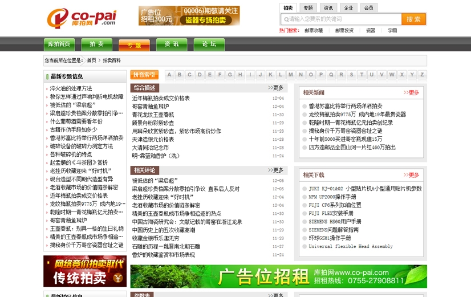Screen dimensions: 471x297
Task: Click the green 广告位招租 banner
Action: tap(278, 276)
